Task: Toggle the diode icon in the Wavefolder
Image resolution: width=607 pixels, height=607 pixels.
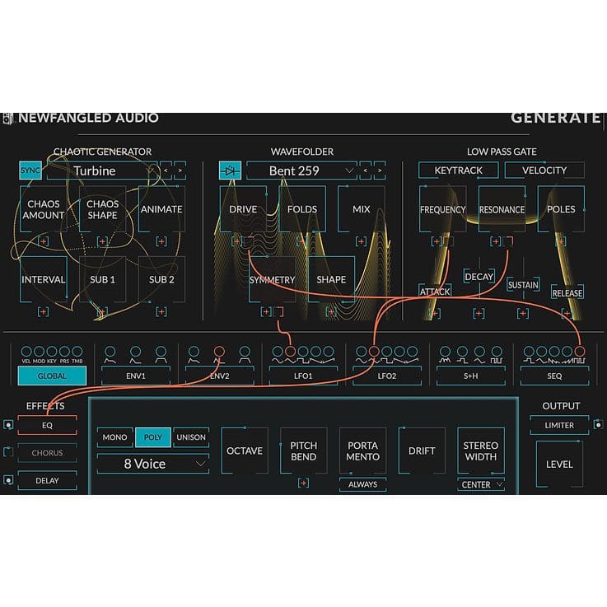Action: (x=231, y=170)
